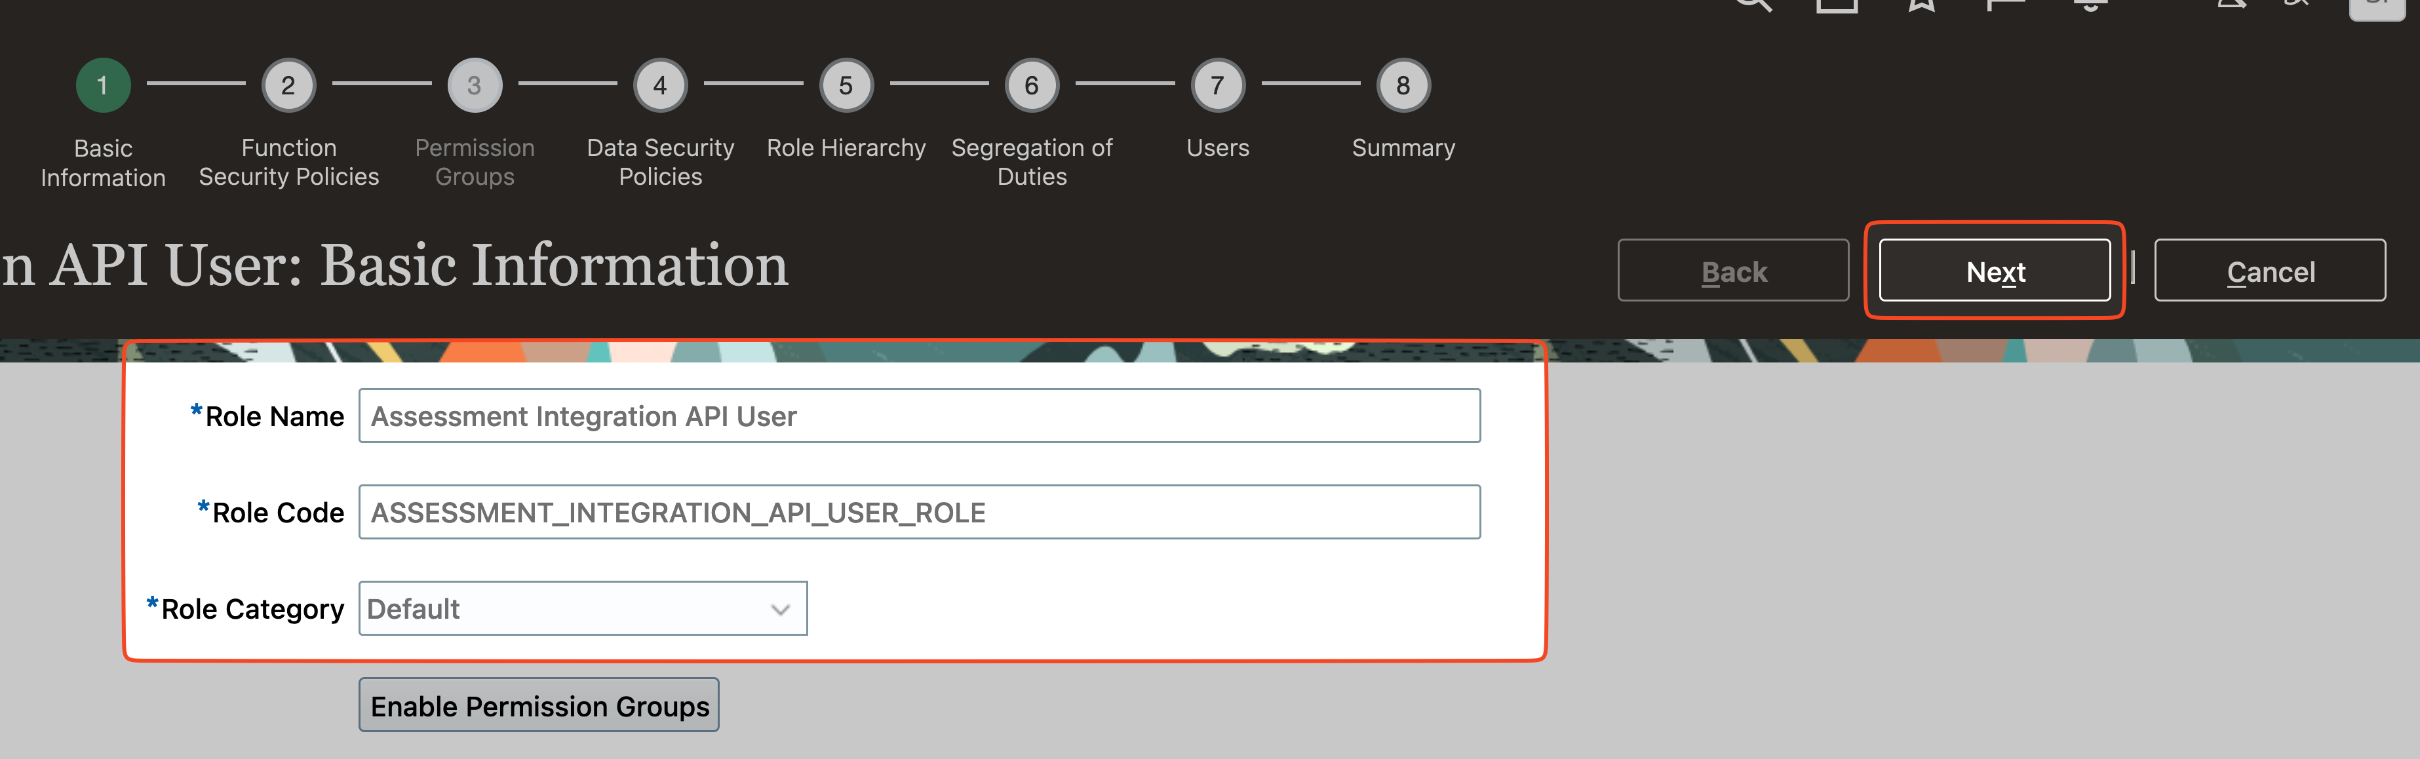Cancel the role creation wizard
This screenshot has height=759, width=2420.
[2270, 271]
